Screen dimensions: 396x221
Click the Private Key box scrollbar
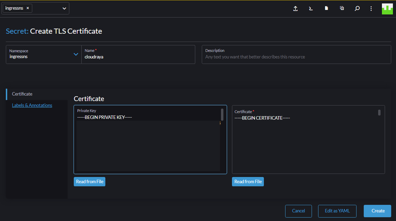[222, 114]
